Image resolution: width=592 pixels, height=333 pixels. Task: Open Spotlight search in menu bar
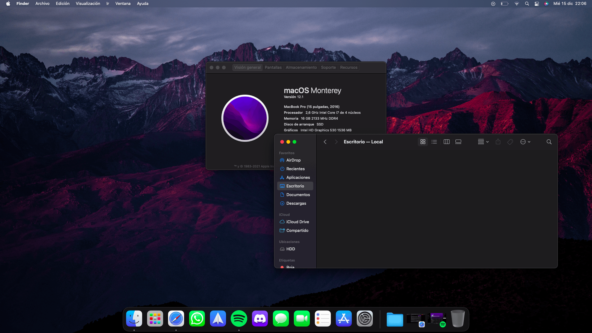[x=527, y=4]
